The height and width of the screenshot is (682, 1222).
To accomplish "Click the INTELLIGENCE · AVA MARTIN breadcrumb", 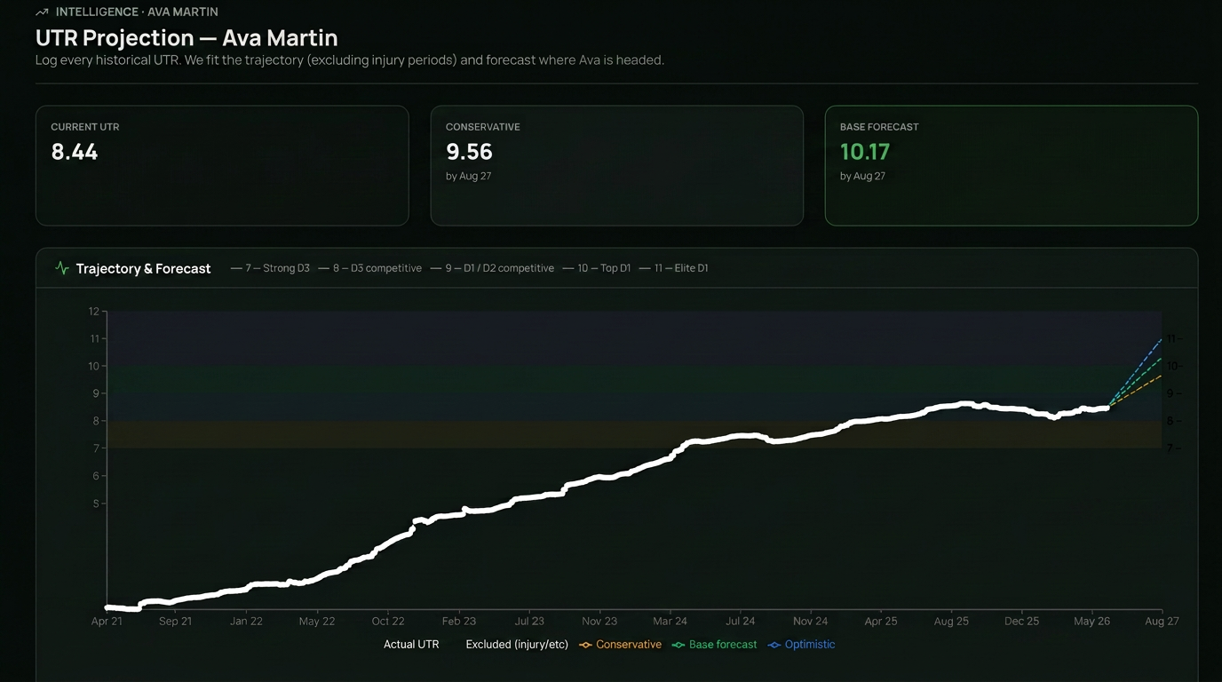I will click(x=137, y=12).
